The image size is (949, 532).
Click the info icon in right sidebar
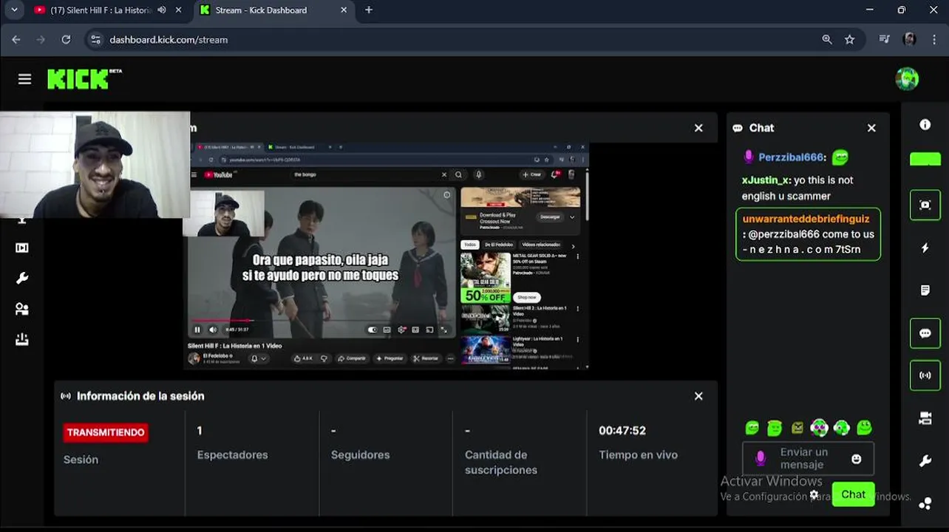[925, 125]
